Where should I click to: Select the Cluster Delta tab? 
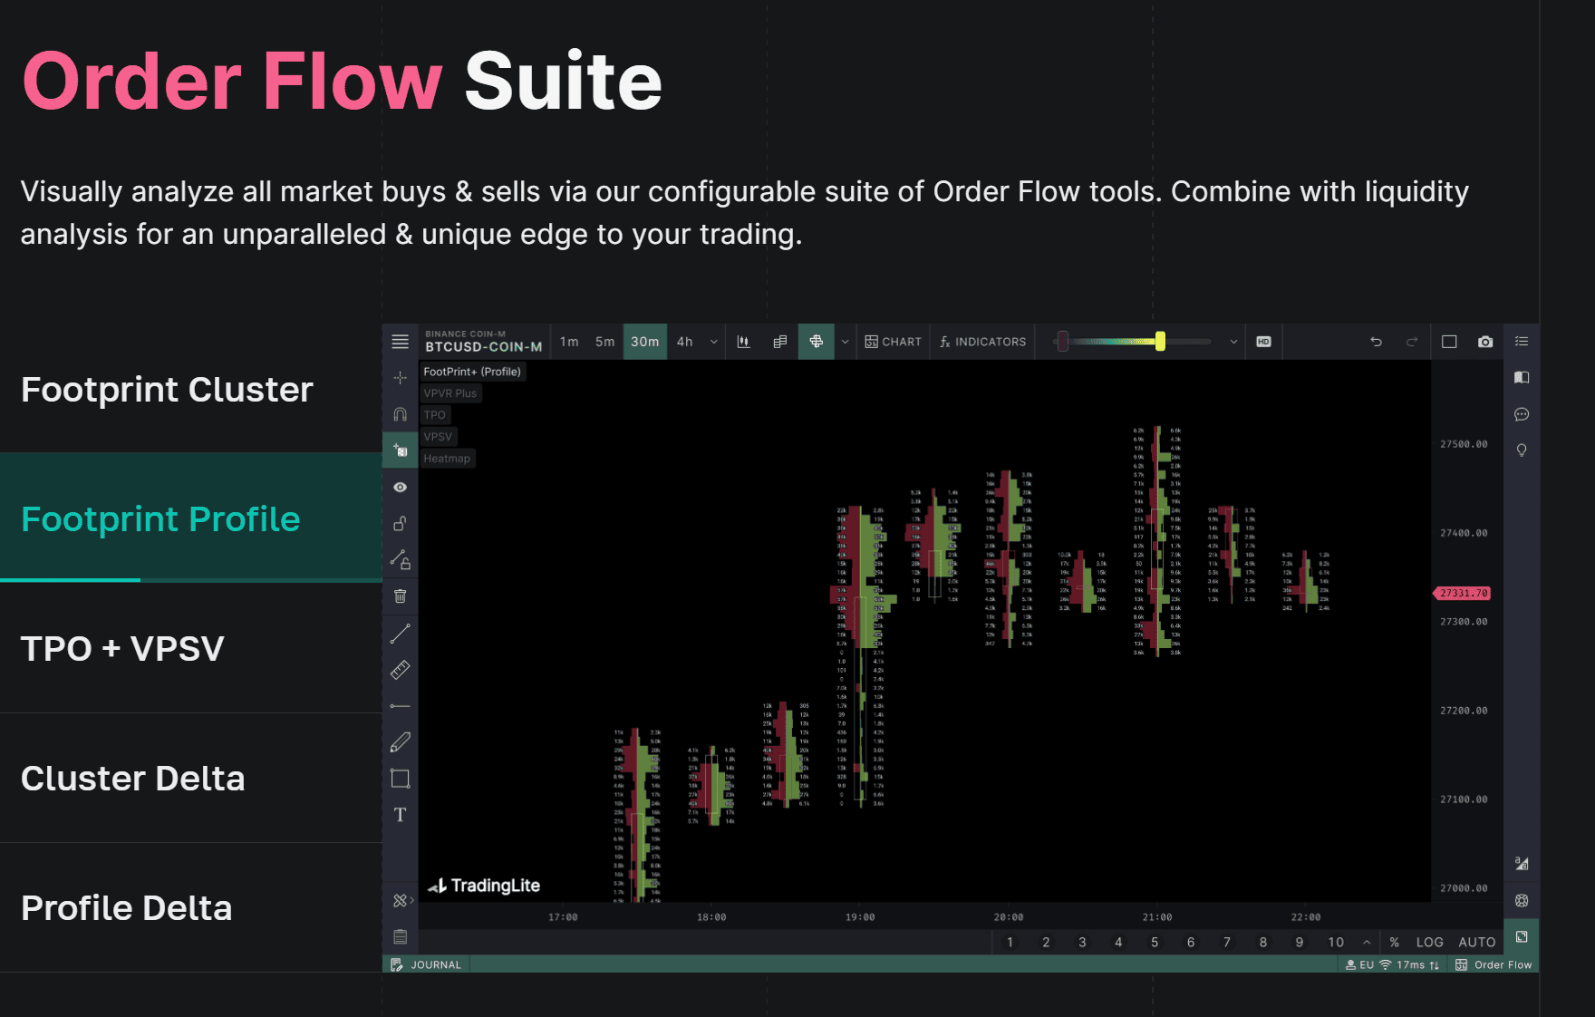[x=190, y=778]
